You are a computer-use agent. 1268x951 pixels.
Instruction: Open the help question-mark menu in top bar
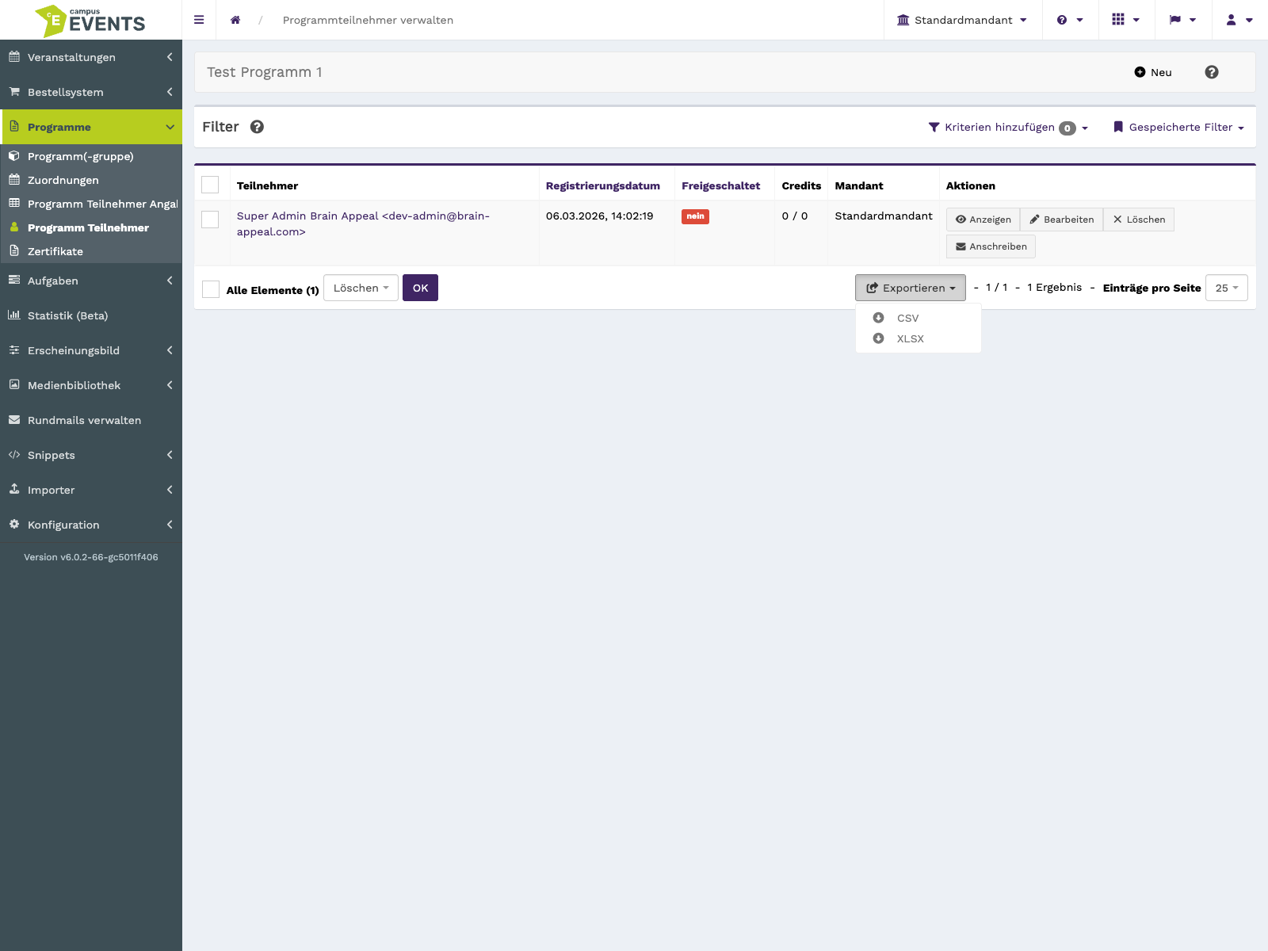(1070, 20)
